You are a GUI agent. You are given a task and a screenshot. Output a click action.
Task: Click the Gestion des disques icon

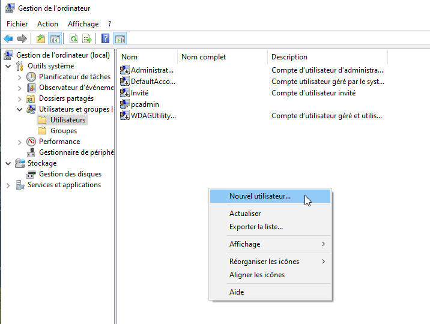click(31, 174)
